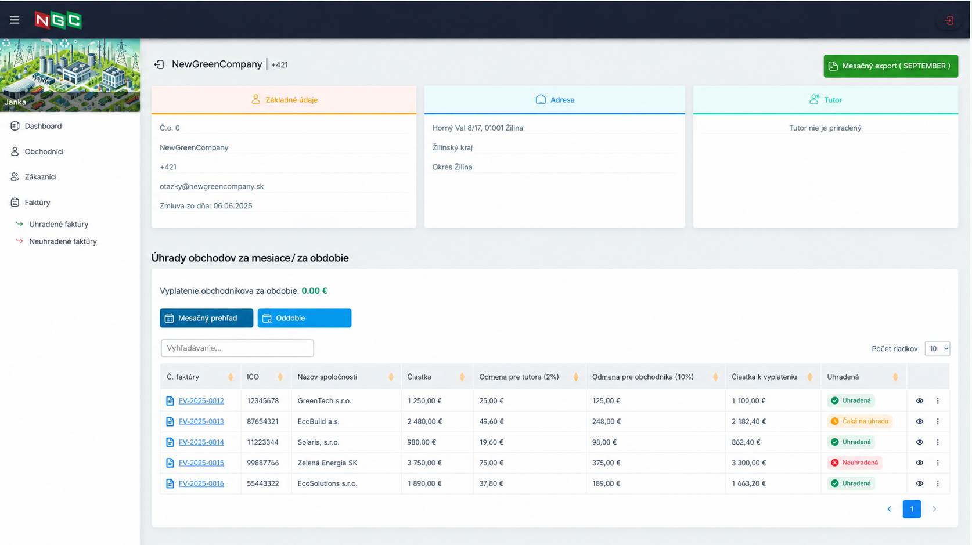Sort by Uhradená column arrows
This screenshot has width=972, height=545.
tap(895, 377)
